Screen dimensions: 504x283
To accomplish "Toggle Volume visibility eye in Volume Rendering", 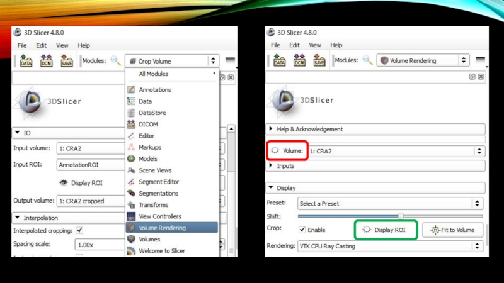I will point(275,150).
